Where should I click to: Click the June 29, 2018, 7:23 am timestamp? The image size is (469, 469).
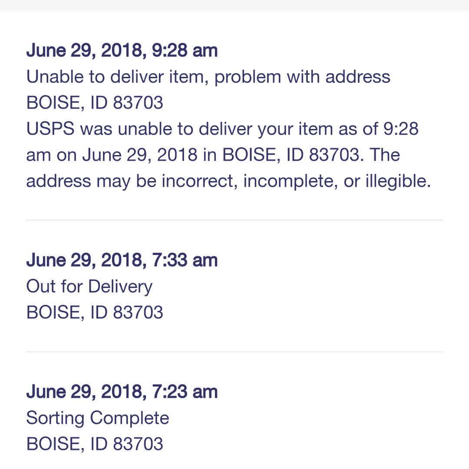click(x=122, y=392)
